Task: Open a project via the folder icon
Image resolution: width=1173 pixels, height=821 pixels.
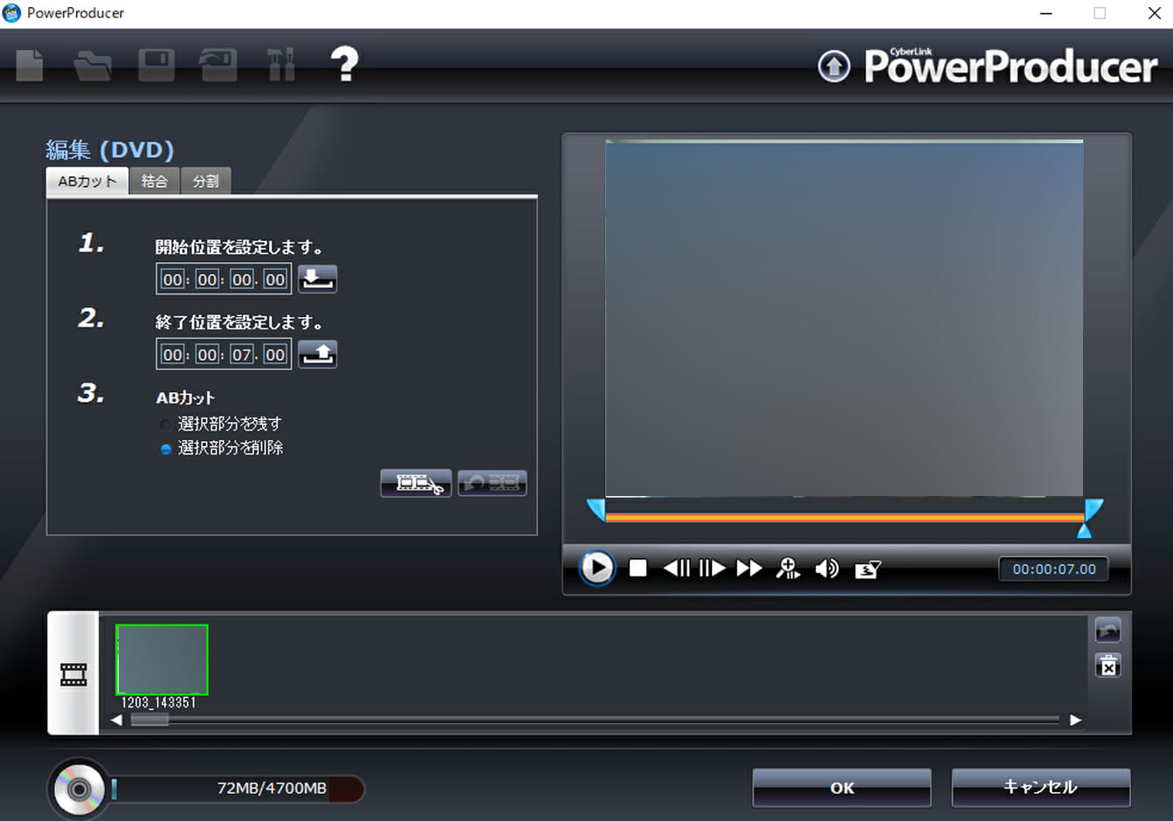Action: coord(93,66)
